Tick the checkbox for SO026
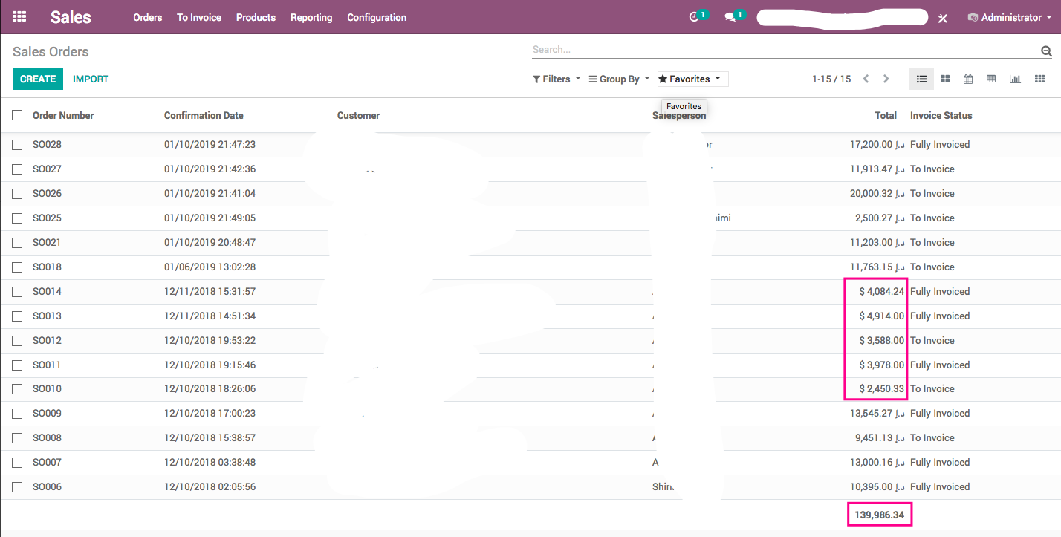 (17, 194)
